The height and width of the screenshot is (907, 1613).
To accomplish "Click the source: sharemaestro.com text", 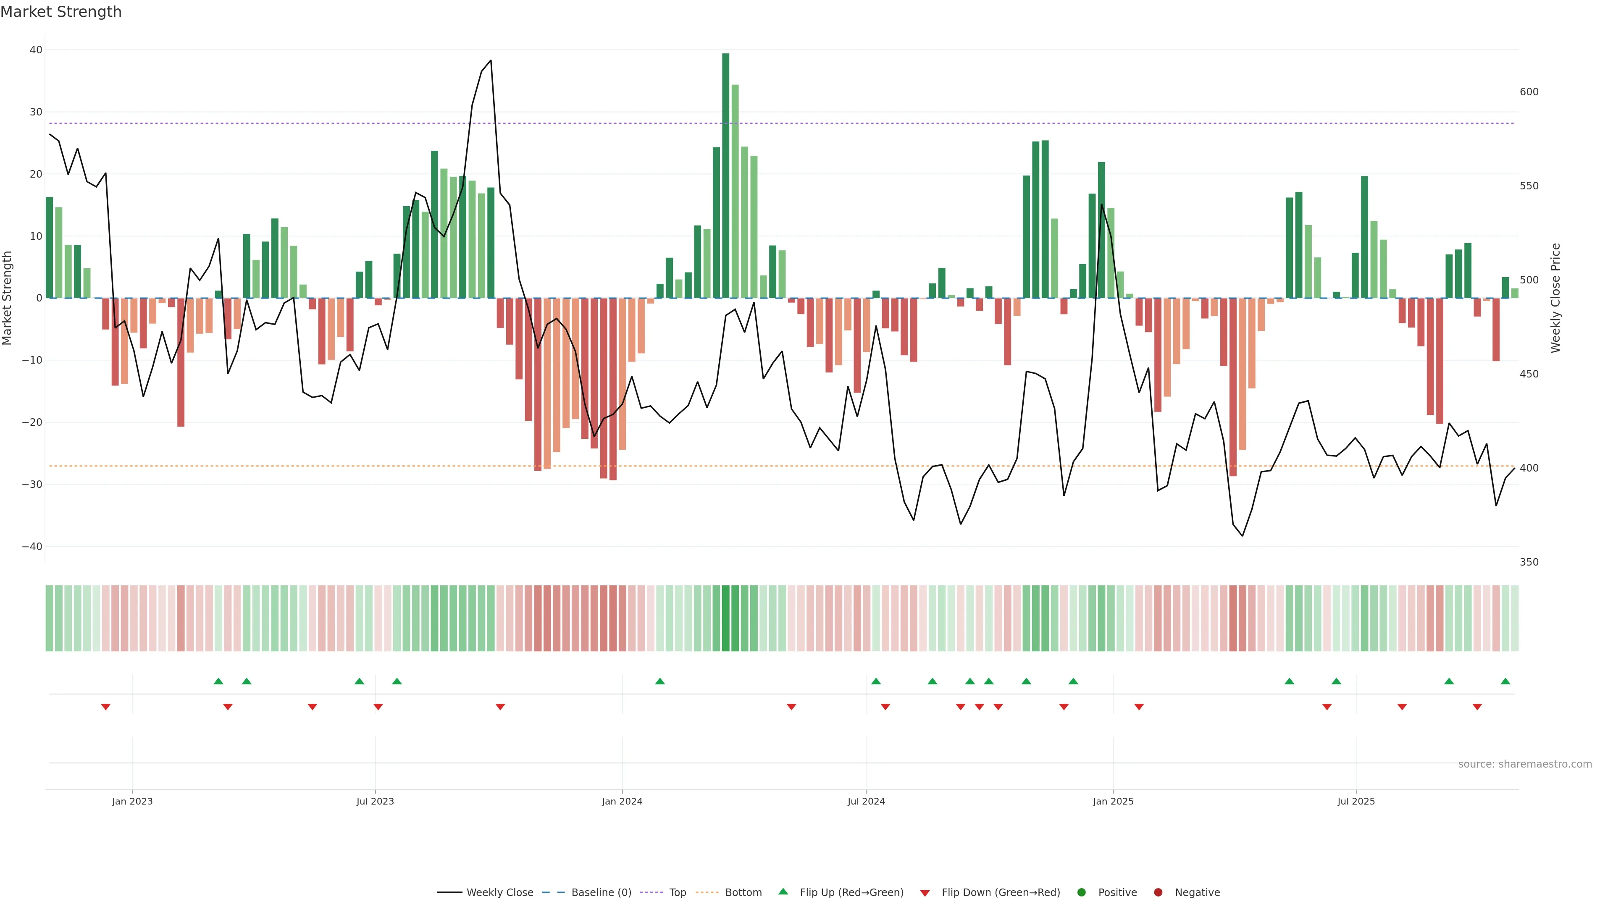I will 1525,764.
